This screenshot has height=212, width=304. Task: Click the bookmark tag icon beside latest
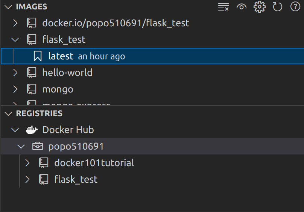(38, 56)
